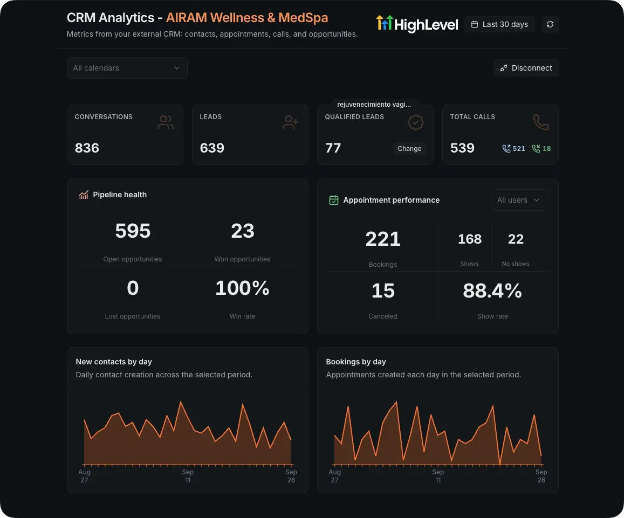This screenshot has height=518, width=624.
Task: Click the New contacts by day heading
Action: (114, 362)
